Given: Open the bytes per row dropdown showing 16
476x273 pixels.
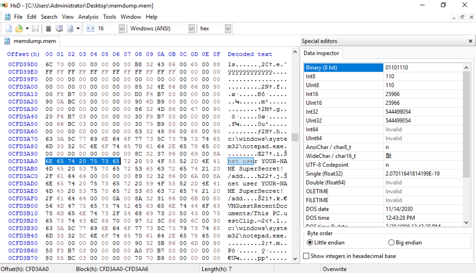Looking at the screenshot, I should click(x=122, y=28).
